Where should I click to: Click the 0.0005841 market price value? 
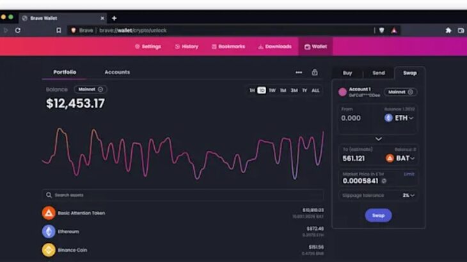(x=360, y=181)
